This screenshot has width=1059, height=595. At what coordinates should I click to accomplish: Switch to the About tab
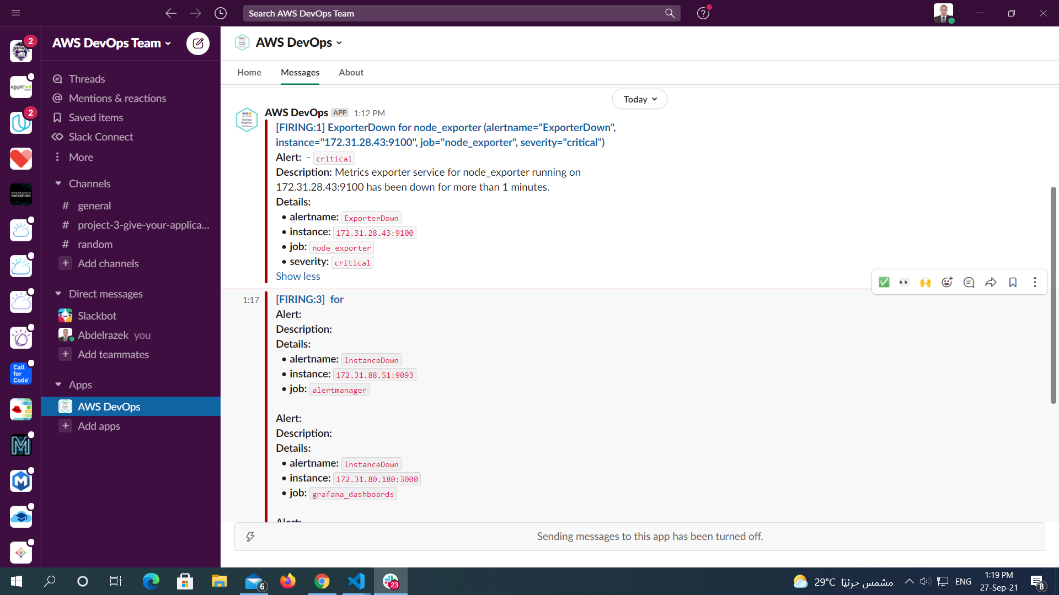[x=351, y=72]
